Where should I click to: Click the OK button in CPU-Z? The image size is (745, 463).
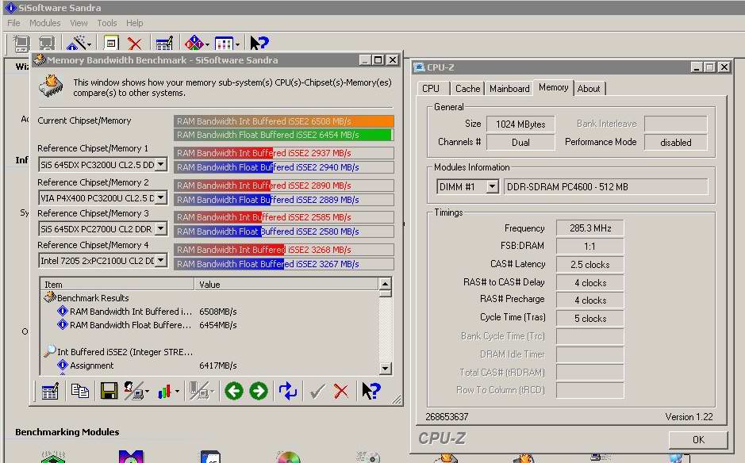[698, 440]
